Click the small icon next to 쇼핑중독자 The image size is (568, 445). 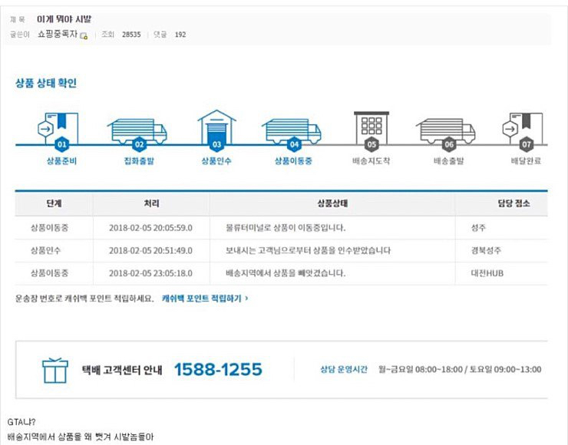click(x=84, y=35)
